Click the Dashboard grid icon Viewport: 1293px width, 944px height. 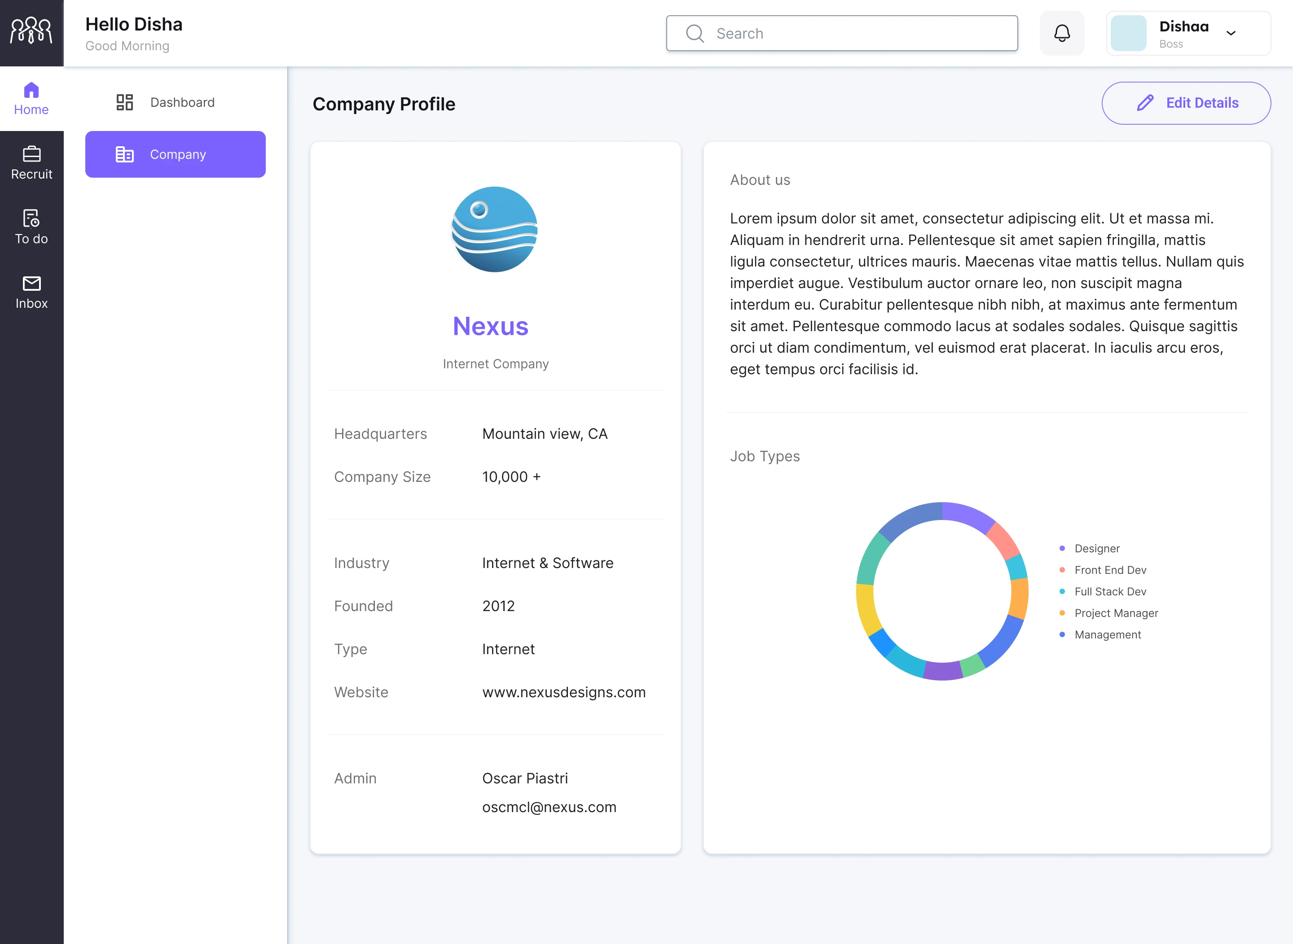(x=124, y=102)
